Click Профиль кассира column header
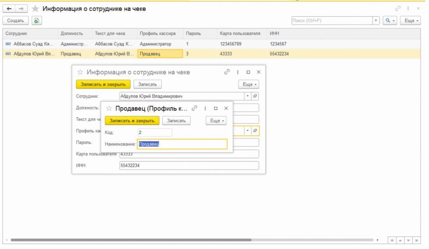The height and width of the screenshot is (249, 429). 160,34
